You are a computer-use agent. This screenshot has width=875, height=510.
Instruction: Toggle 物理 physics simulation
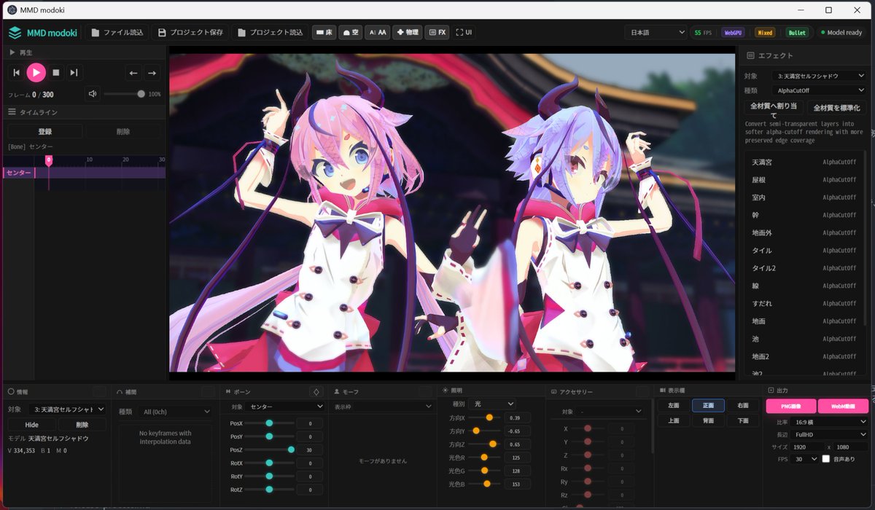tap(407, 33)
